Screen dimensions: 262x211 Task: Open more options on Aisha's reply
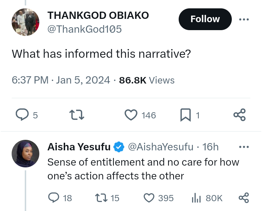click(243, 147)
